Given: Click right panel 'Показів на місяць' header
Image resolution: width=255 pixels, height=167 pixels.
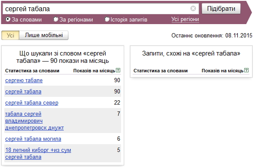Looking at the screenshot, I should (222, 71).
